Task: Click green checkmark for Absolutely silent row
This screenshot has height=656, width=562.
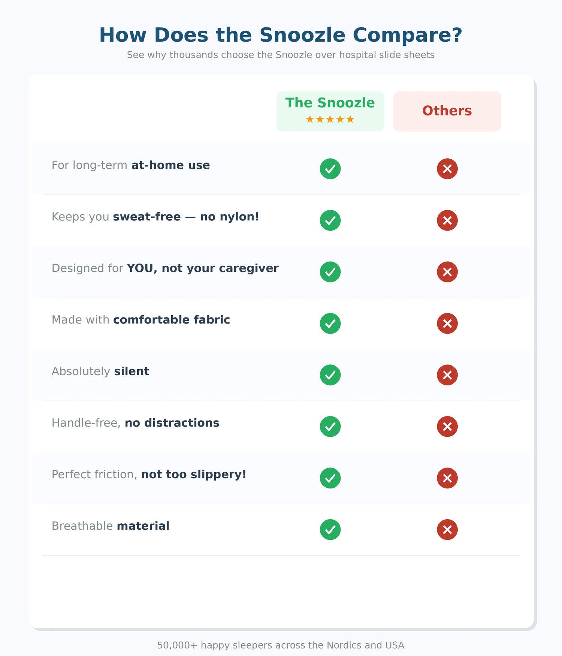Action: [330, 375]
